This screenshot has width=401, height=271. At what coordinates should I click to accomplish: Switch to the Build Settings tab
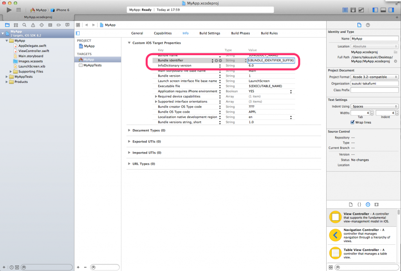[x=210, y=33]
